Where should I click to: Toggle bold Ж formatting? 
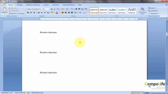[x=28, y=13]
